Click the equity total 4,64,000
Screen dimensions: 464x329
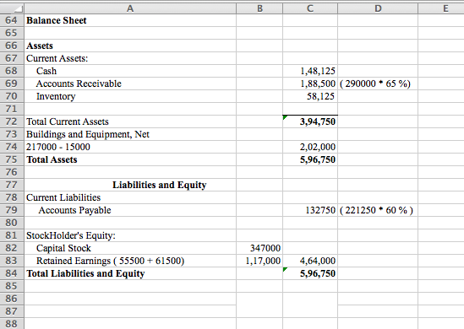click(x=310, y=261)
